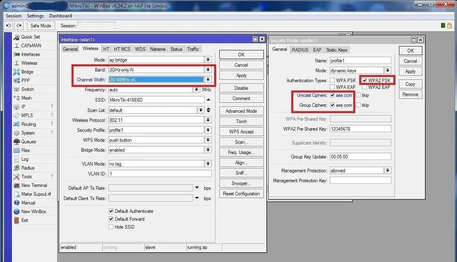
Task: Open the Interfaces list icon
Action: pos(17,54)
